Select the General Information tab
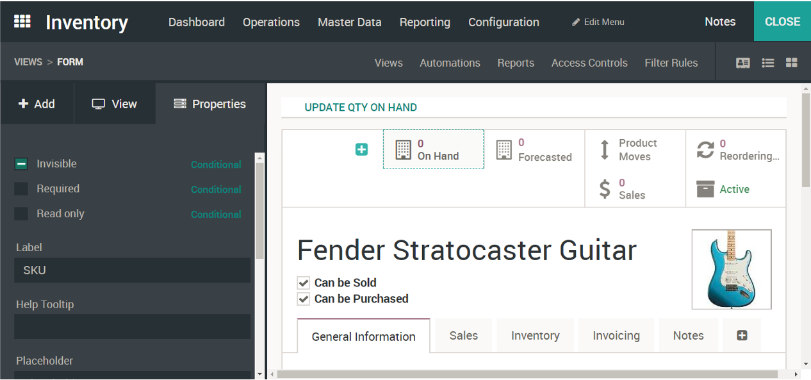 point(364,336)
